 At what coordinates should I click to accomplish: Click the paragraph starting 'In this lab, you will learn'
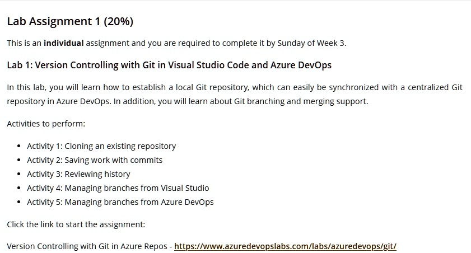pos(235,94)
